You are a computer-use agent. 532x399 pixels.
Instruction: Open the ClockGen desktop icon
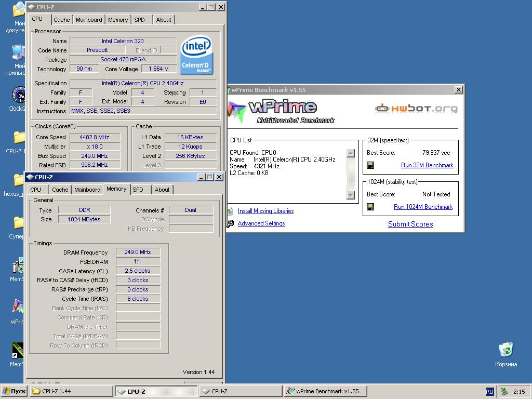pyautogui.click(x=18, y=95)
